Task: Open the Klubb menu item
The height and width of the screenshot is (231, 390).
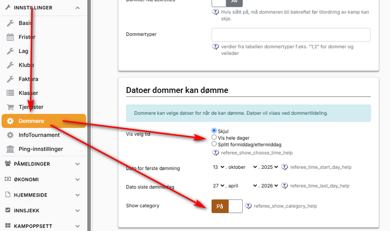Action: [44, 65]
